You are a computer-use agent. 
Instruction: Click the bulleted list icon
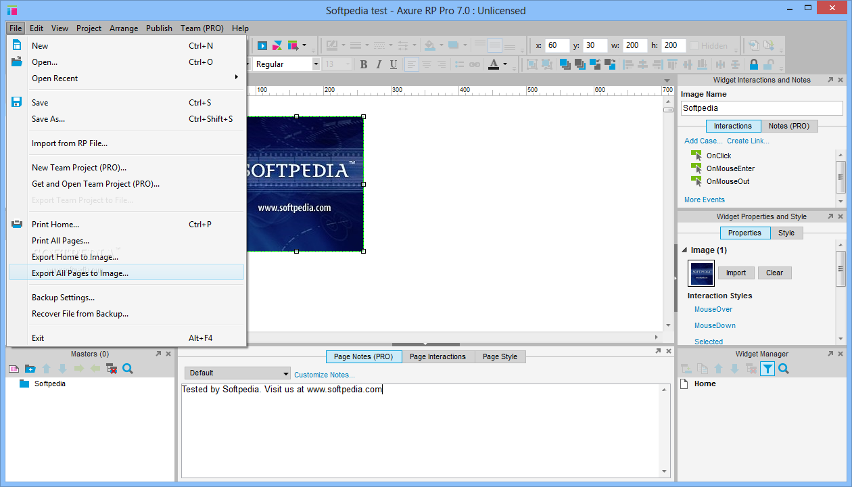click(460, 64)
